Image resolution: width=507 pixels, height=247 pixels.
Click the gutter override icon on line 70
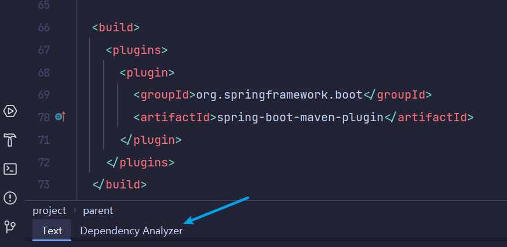(x=60, y=117)
